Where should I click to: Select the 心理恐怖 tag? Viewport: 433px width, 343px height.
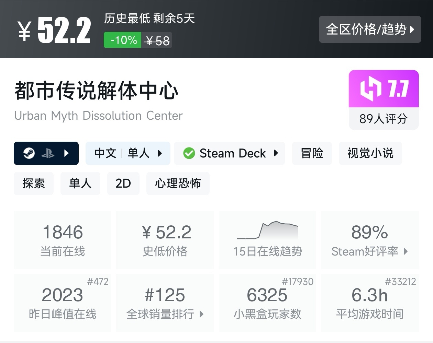pos(178,184)
